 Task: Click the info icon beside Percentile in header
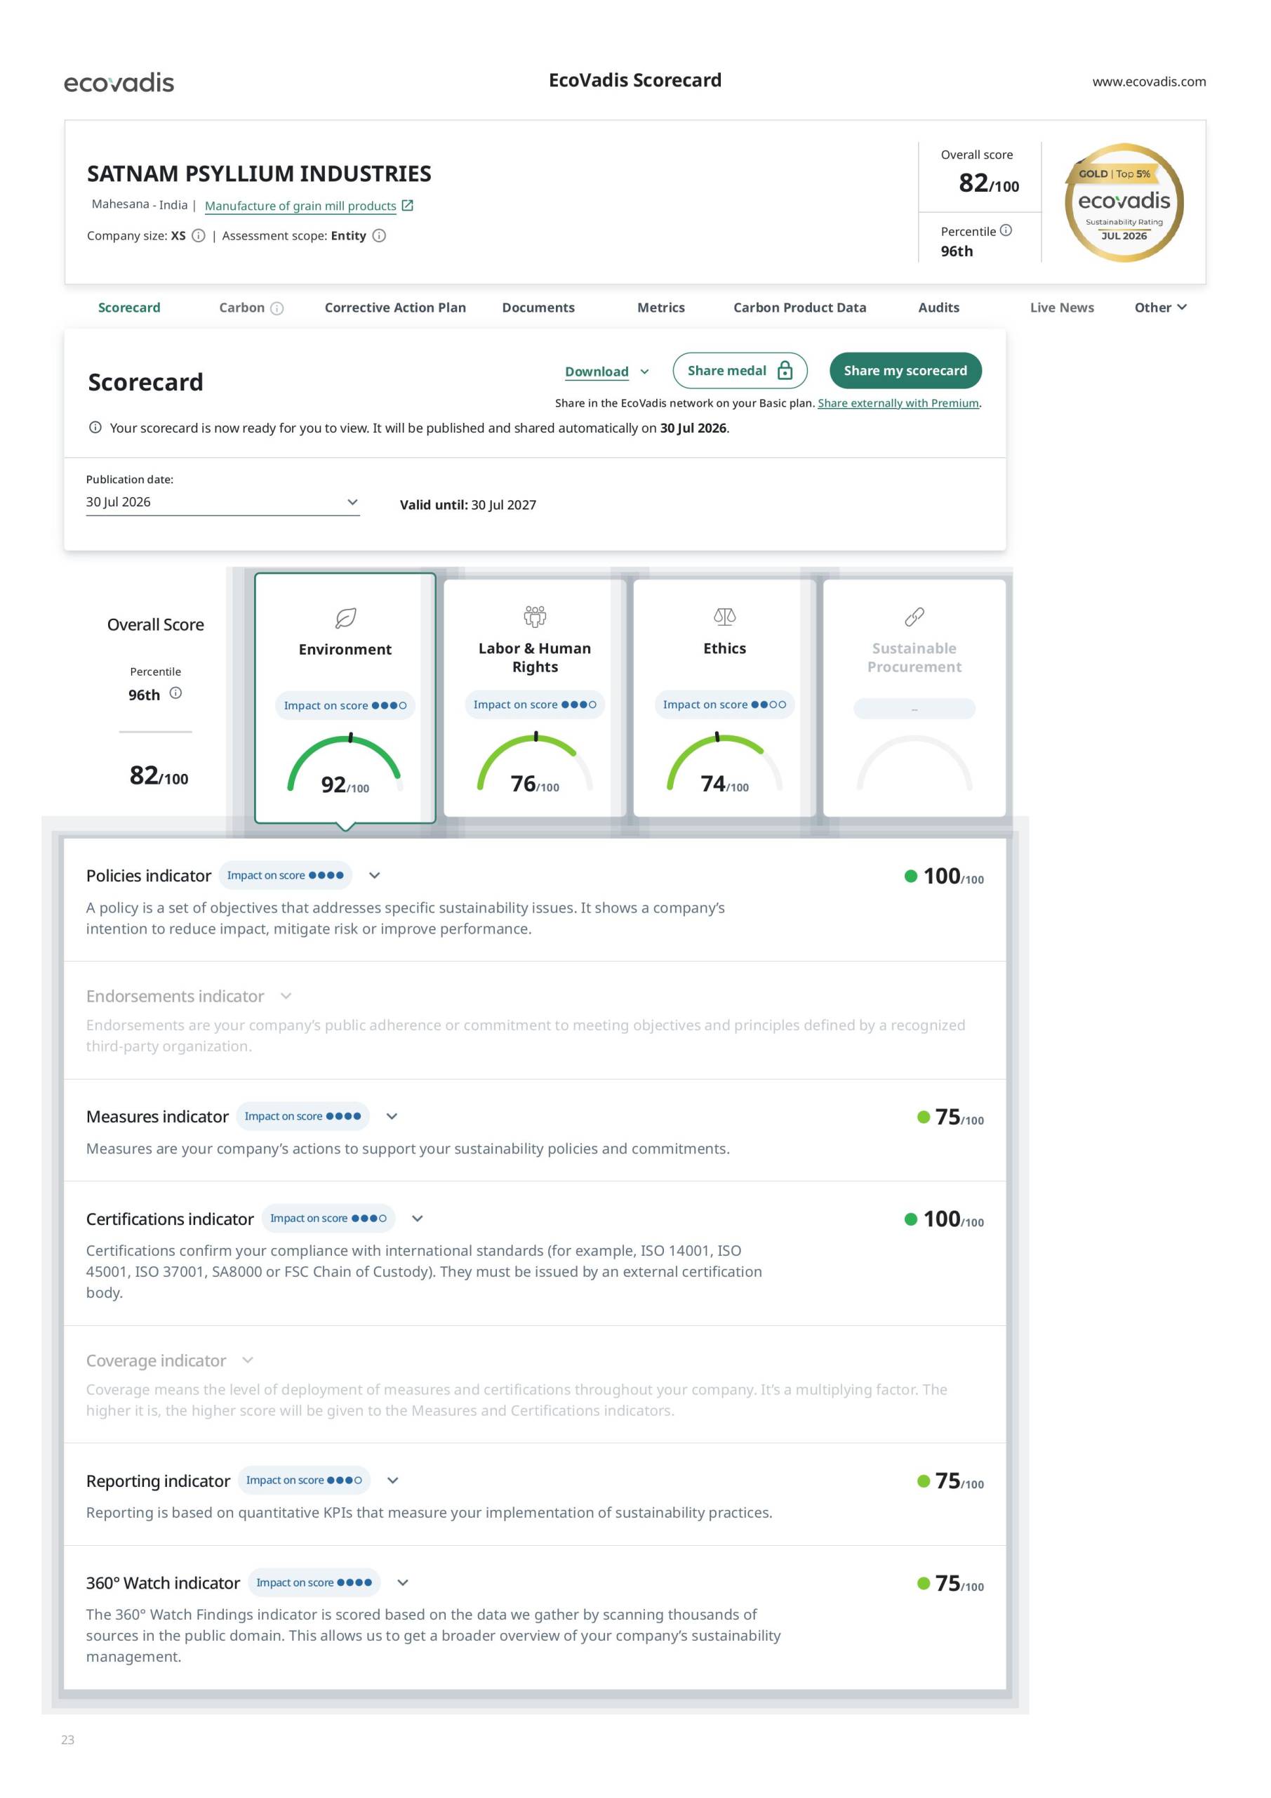click(1006, 230)
